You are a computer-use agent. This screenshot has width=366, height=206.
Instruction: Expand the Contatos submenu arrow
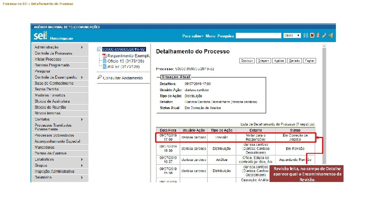point(82,119)
